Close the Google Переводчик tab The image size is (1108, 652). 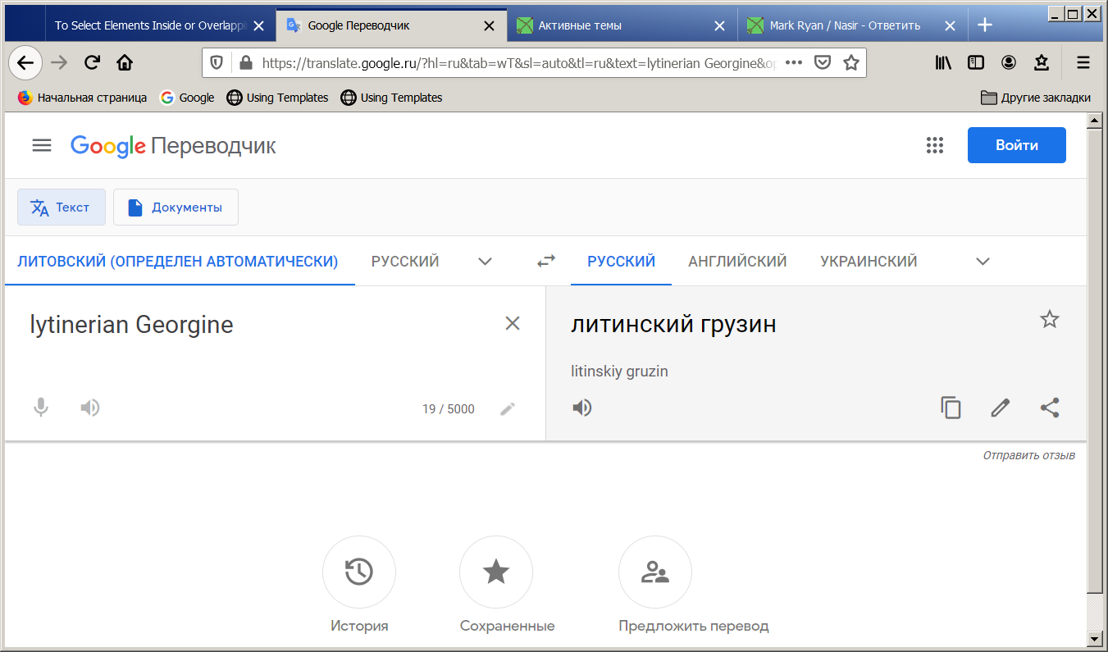pyautogui.click(x=490, y=25)
